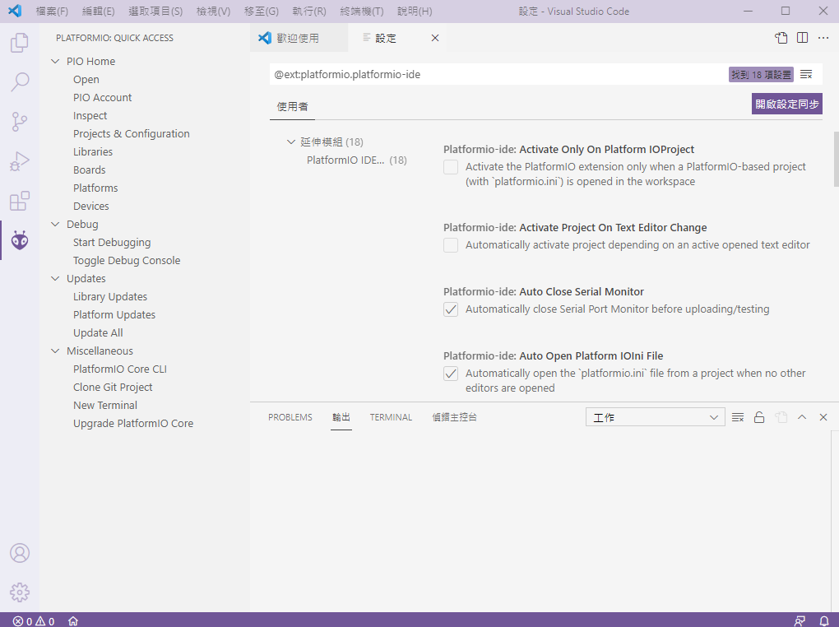Click the PlatformIO alien icon

(x=19, y=240)
